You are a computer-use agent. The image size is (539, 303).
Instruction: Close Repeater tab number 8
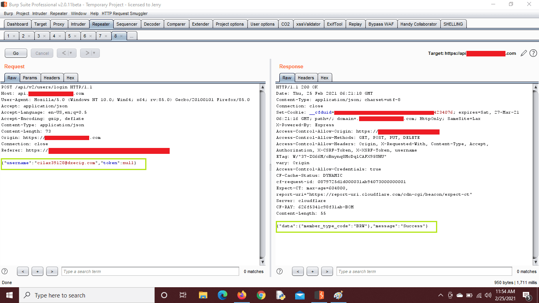coord(122,36)
